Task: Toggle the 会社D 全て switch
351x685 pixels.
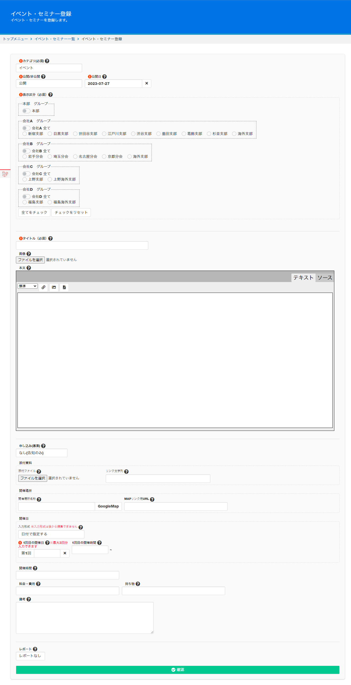Action: [26, 197]
